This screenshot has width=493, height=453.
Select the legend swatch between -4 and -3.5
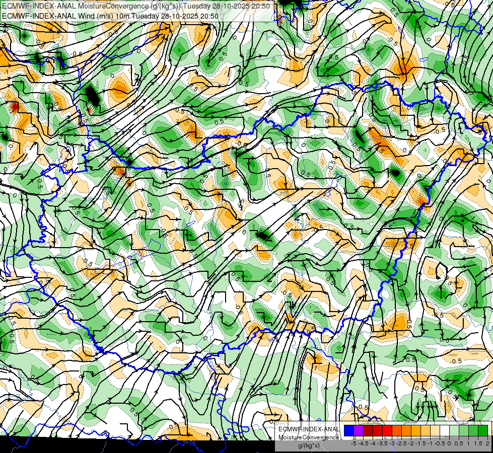tap(378, 431)
